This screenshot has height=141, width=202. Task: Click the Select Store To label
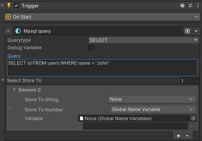click(x=24, y=81)
